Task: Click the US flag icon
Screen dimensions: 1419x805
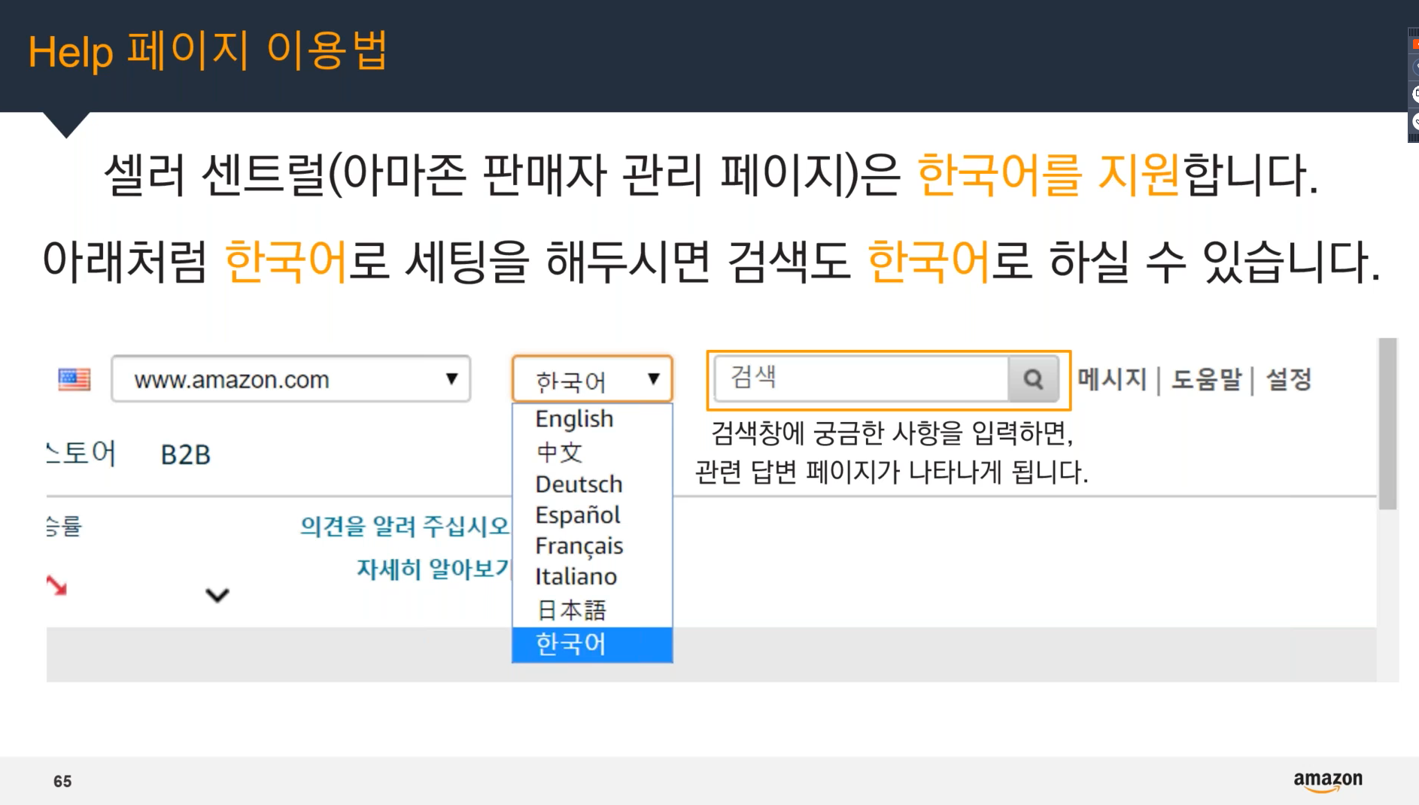Action: coord(74,379)
